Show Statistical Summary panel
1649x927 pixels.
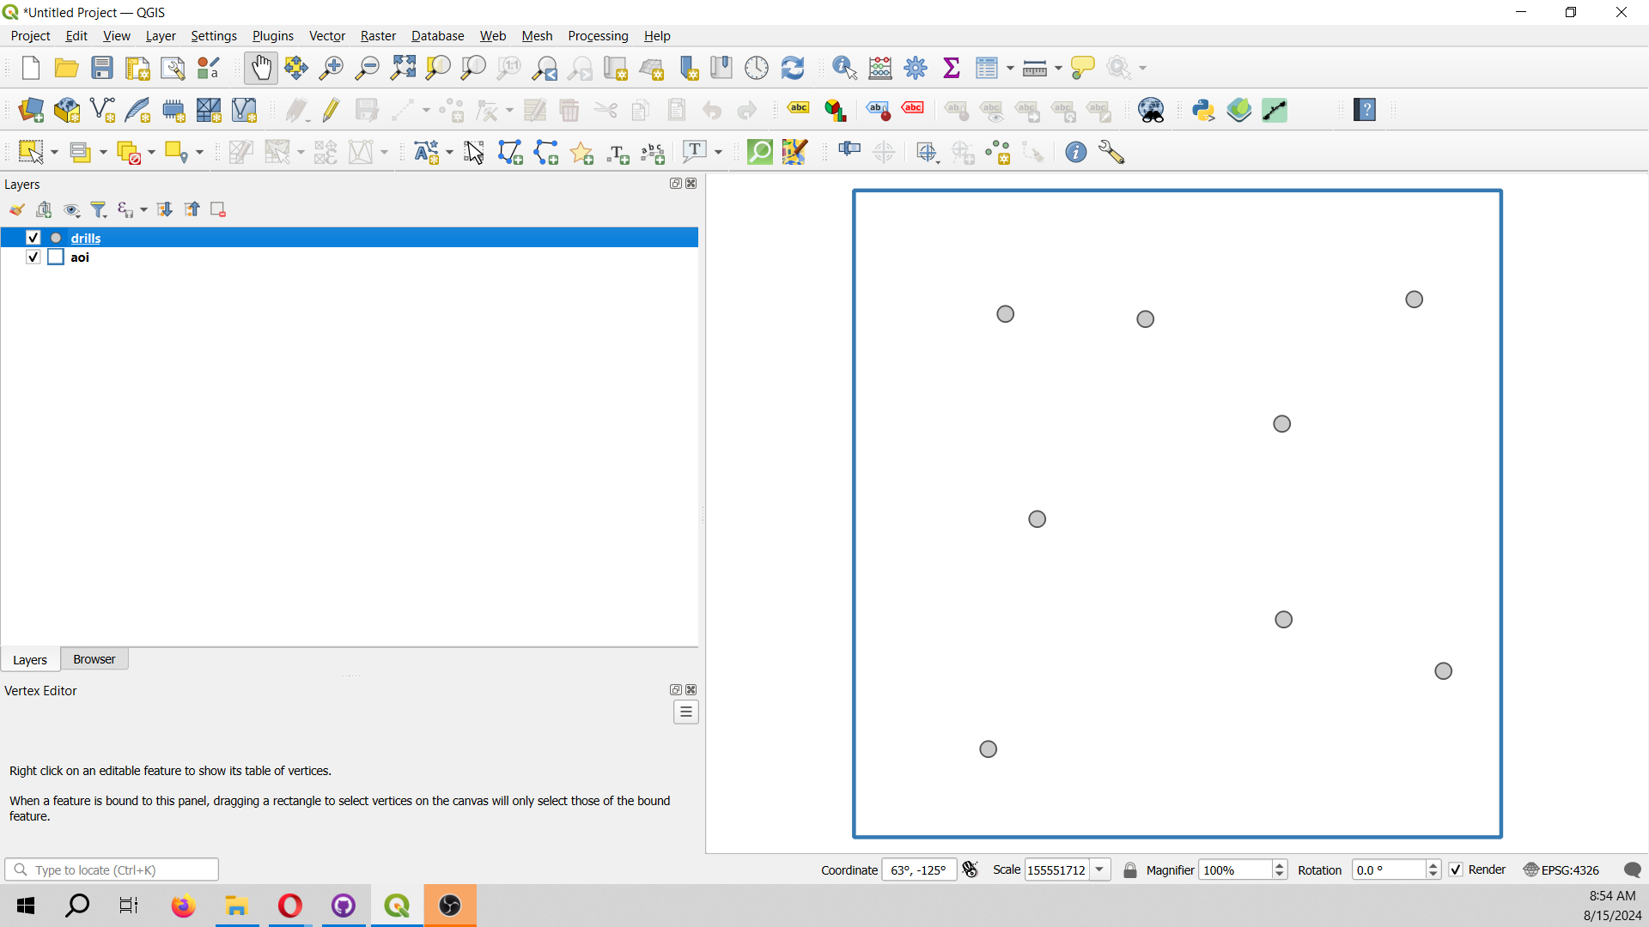tap(951, 67)
